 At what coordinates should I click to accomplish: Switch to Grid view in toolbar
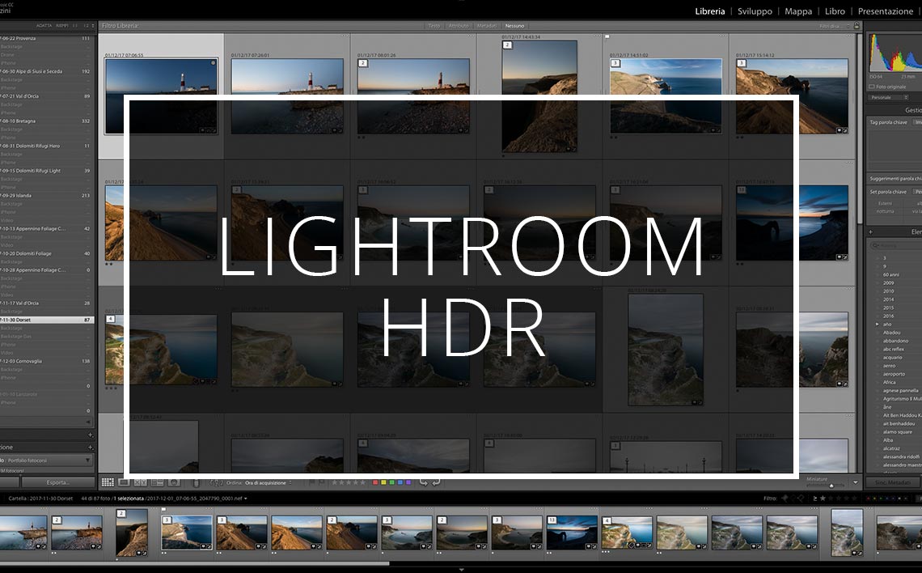(108, 482)
